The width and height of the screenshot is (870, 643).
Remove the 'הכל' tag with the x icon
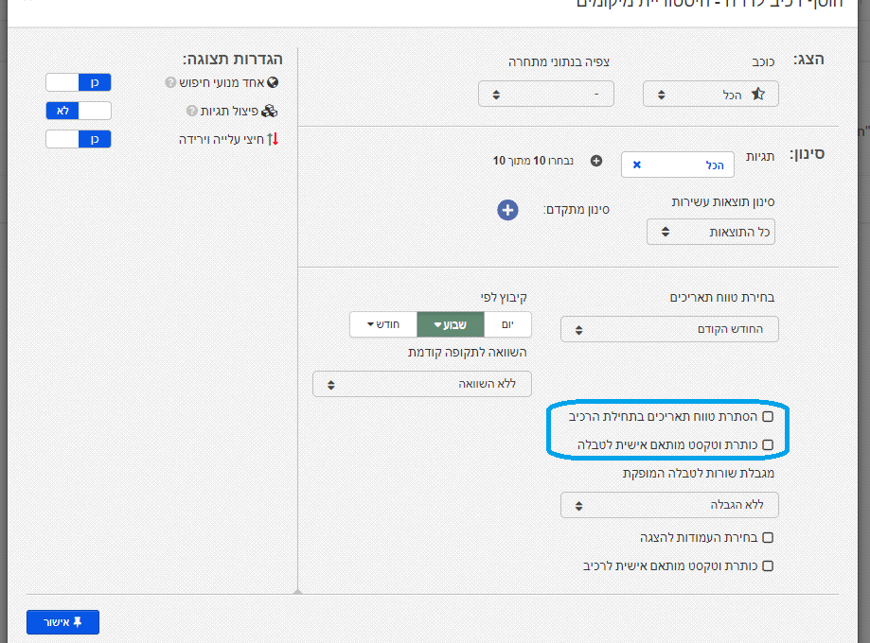(x=637, y=165)
